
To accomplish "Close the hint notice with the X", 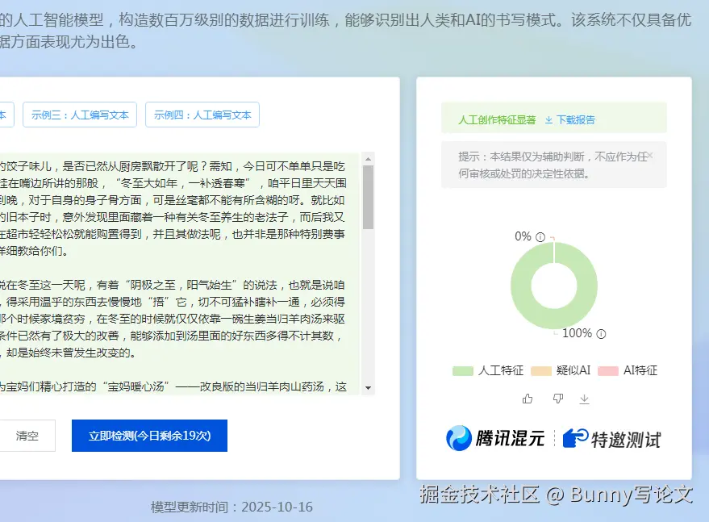I will coord(650,156).
